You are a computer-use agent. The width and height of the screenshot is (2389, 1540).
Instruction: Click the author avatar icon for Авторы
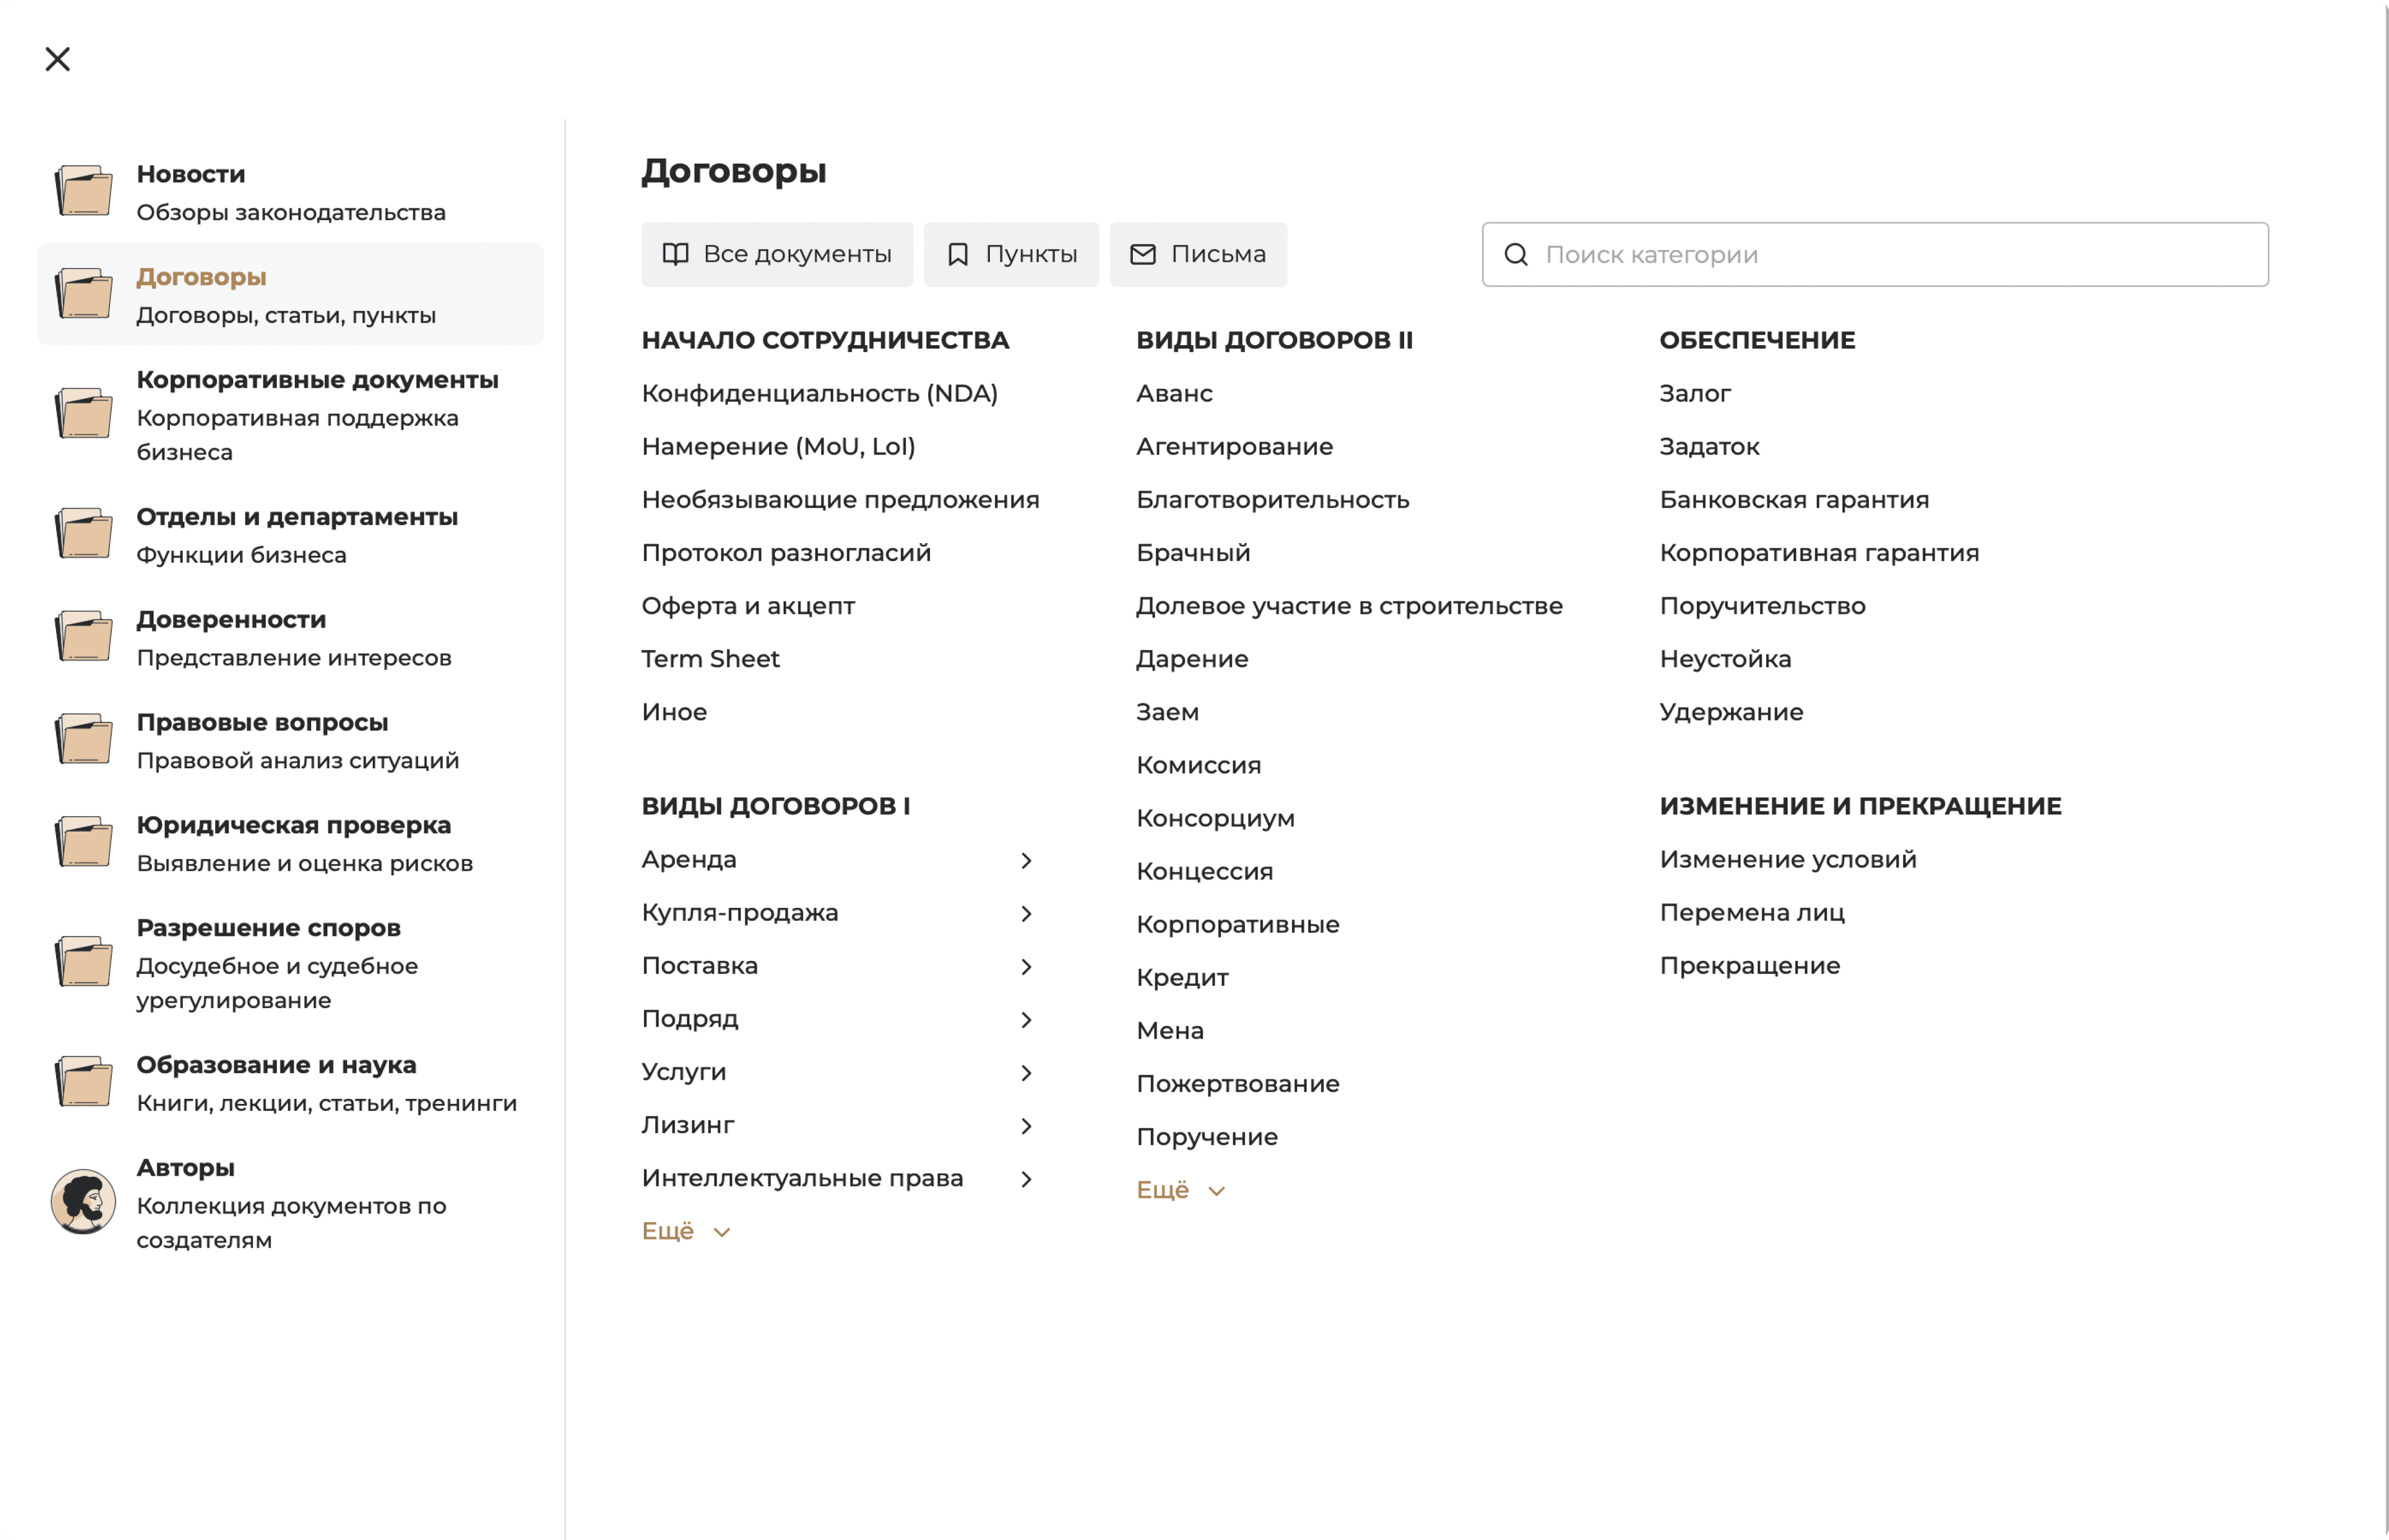click(x=83, y=1201)
